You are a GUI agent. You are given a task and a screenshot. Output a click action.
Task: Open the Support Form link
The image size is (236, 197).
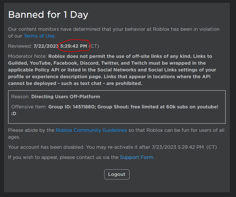(137, 157)
